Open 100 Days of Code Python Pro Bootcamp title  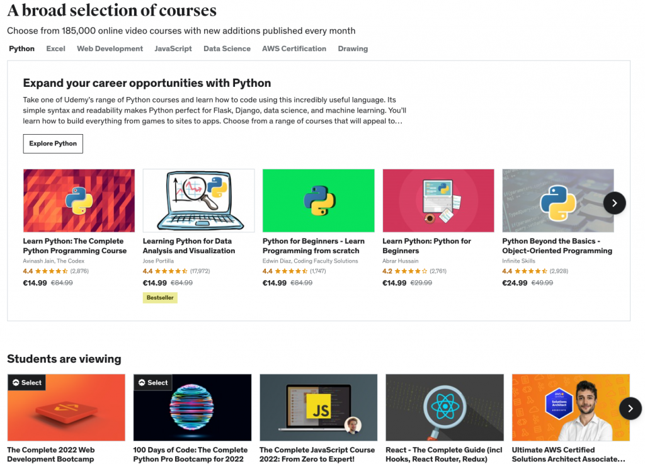point(190,455)
